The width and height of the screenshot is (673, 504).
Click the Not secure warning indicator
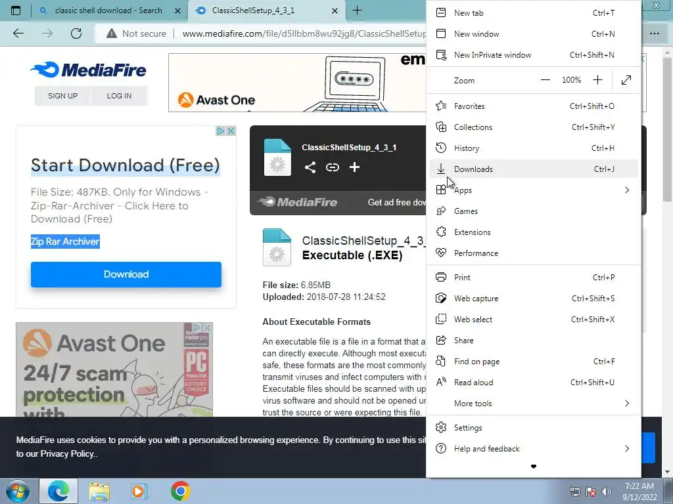coord(136,33)
